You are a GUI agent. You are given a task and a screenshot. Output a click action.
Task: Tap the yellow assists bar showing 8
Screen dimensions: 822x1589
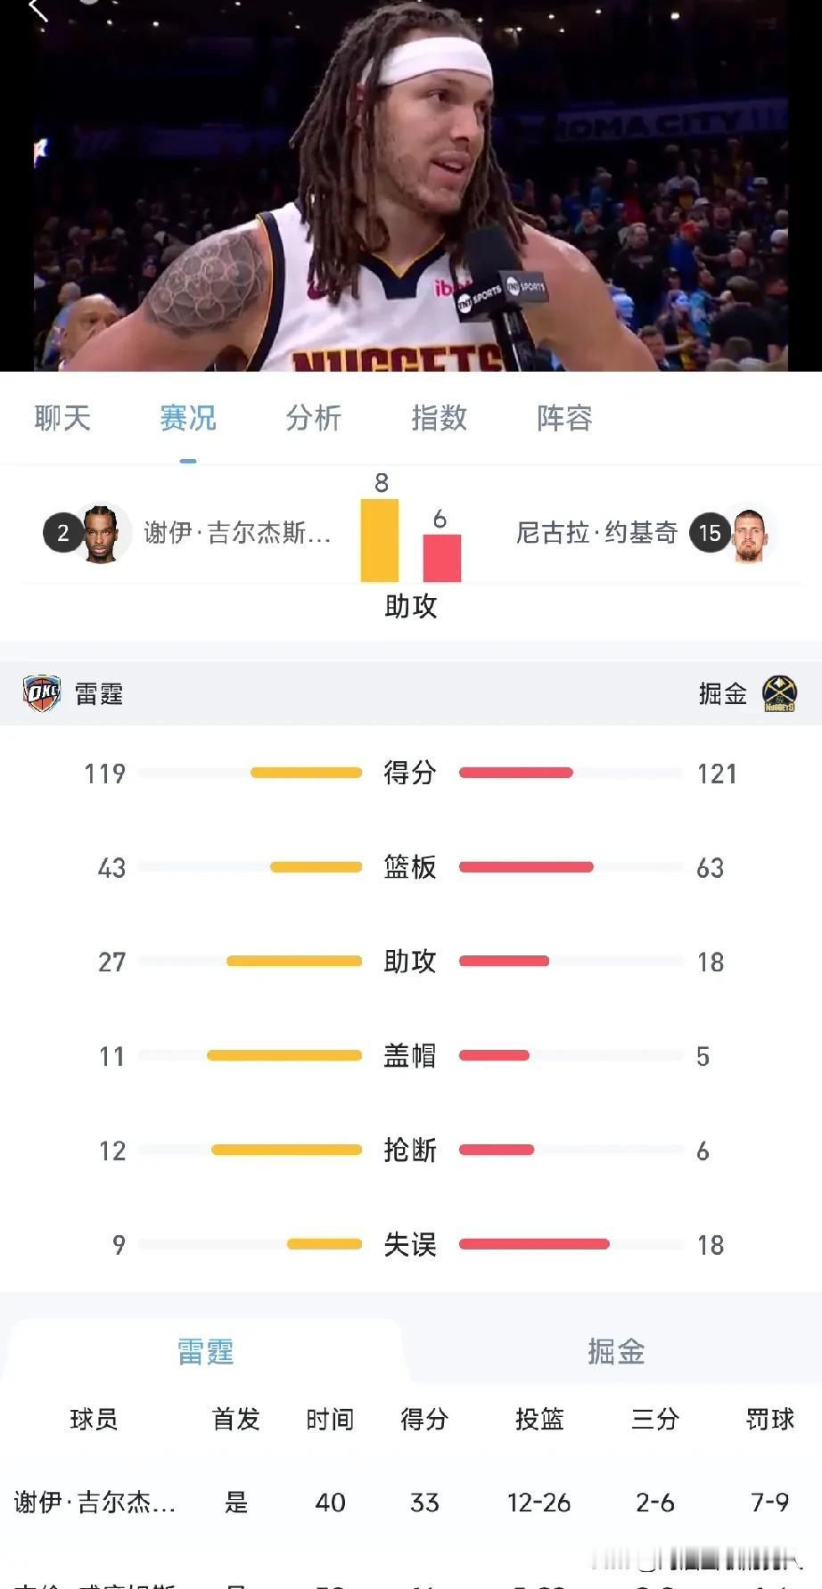[x=380, y=540]
